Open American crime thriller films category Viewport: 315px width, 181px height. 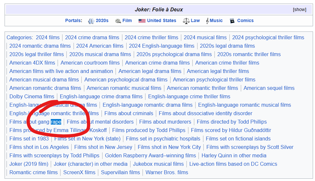pyautogui.click(x=227, y=63)
